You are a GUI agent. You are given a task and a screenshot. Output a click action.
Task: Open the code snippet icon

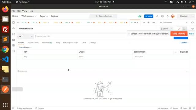coord(193,29)
